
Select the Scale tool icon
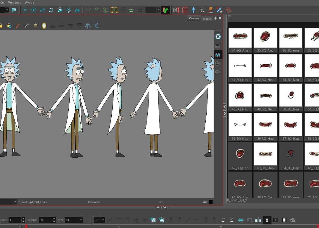tap(42, 10)
